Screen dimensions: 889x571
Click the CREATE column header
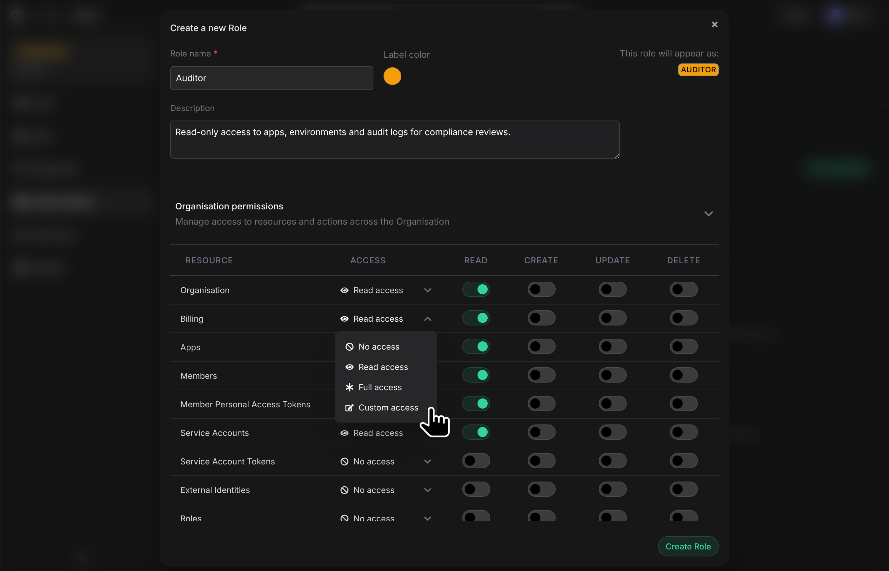(541, 260)
